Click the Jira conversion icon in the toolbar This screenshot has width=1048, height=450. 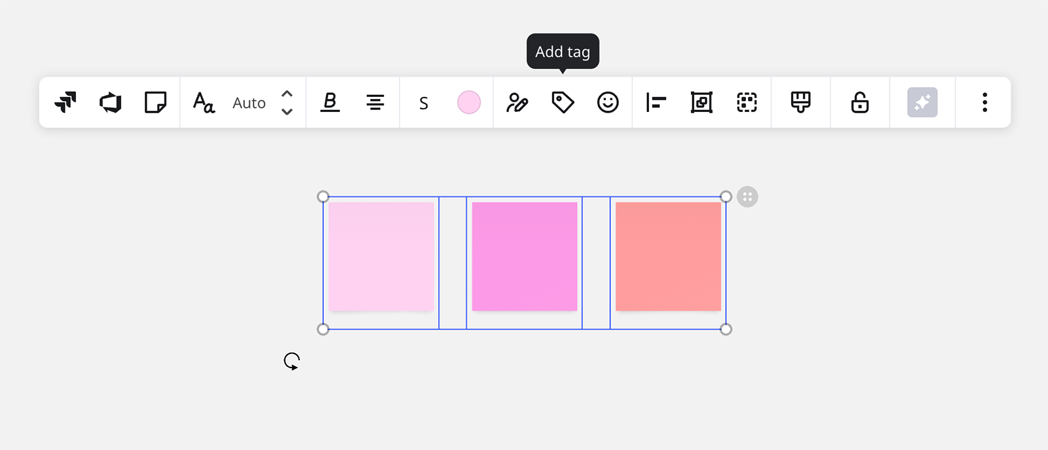click(x=65, y=102)
